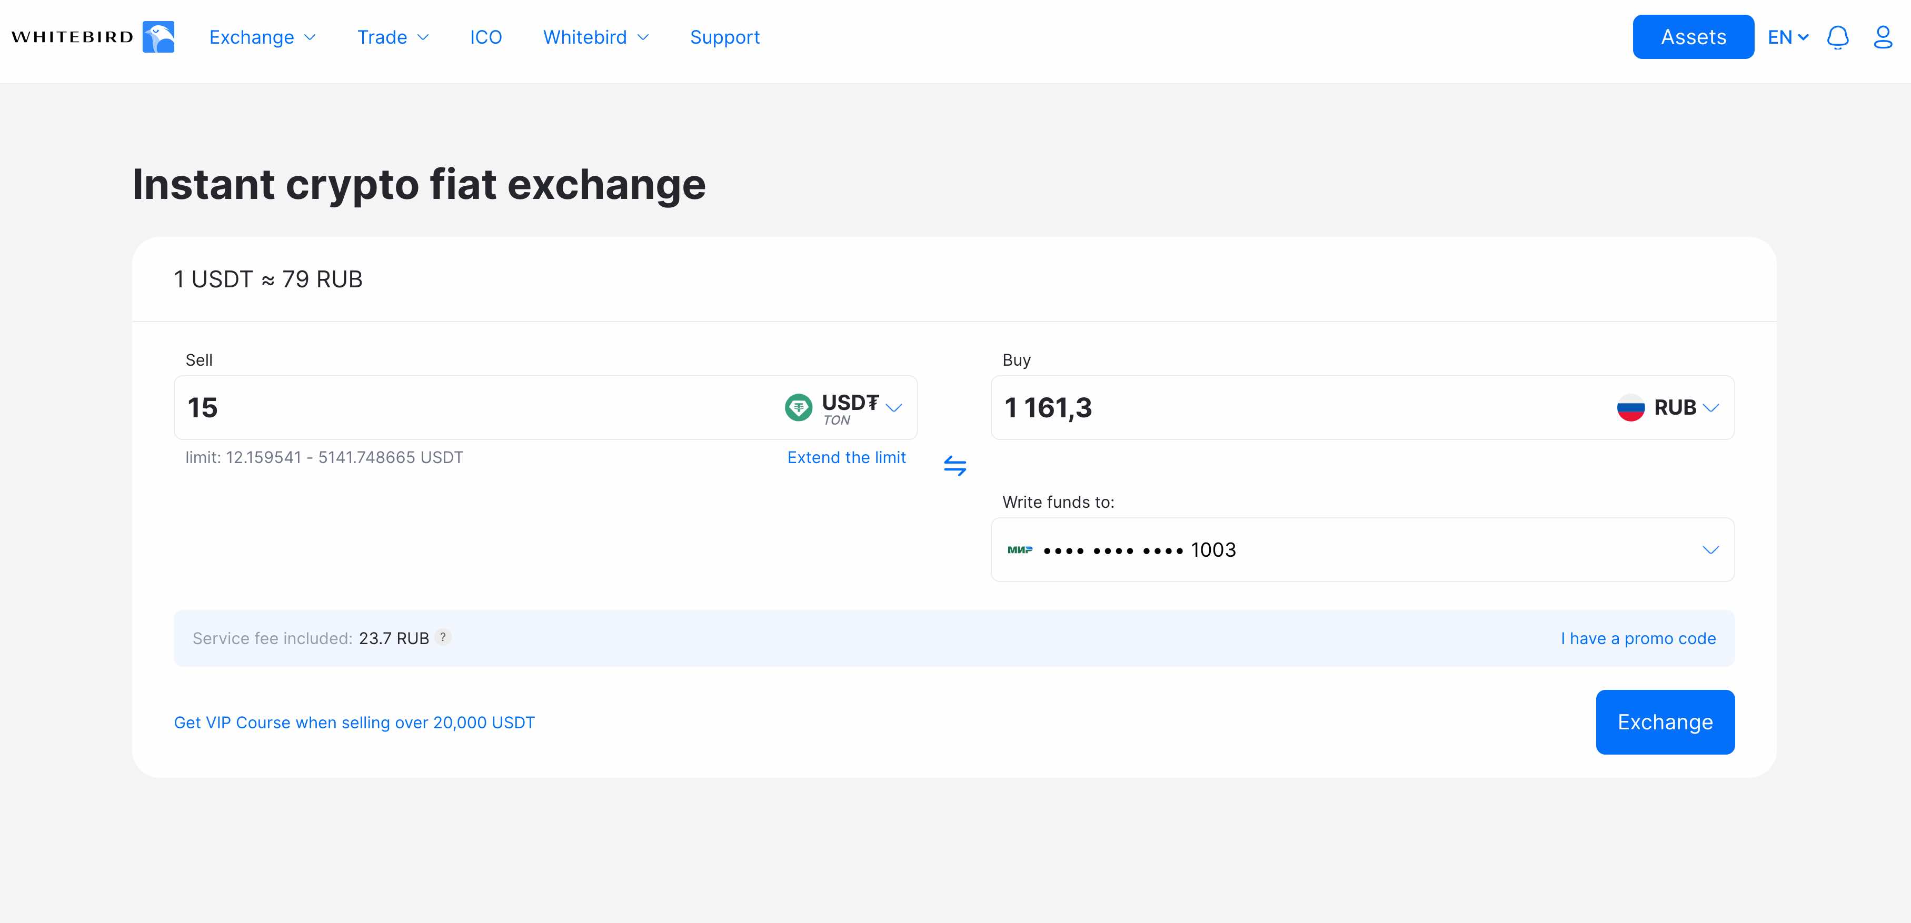Click the USDT Tether coin icon

click(x=798, y=407)
